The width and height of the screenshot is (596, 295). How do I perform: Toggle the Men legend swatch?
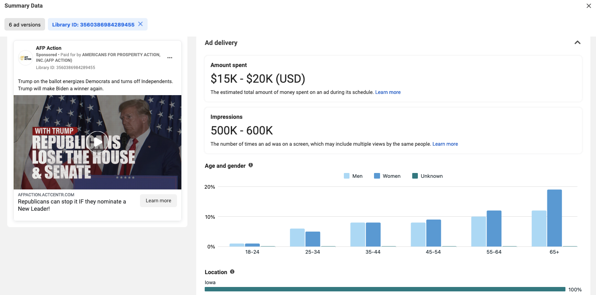coord(347,176)
